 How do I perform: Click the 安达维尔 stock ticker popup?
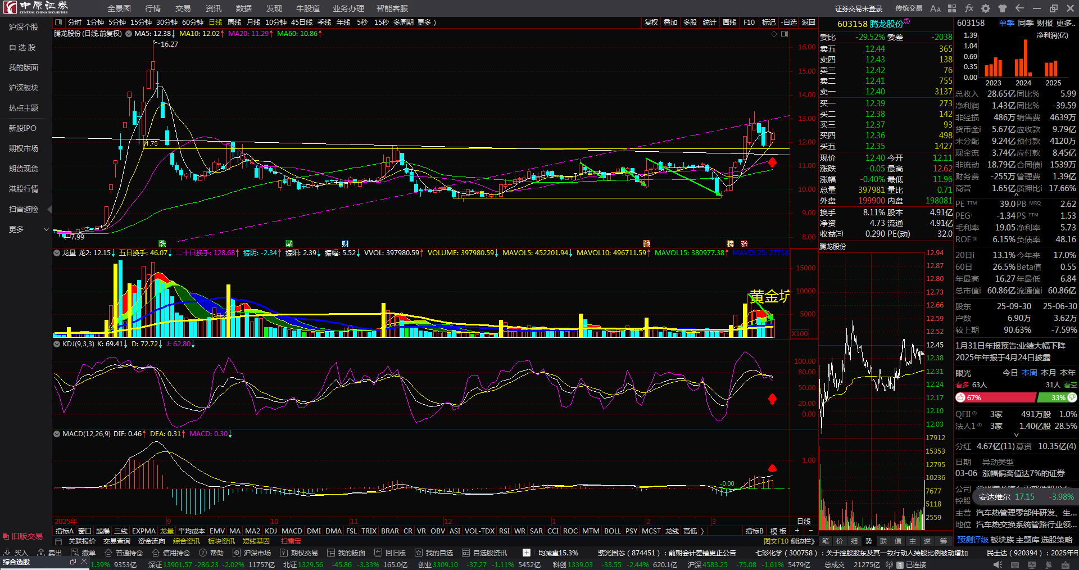tap(1026, 497)
